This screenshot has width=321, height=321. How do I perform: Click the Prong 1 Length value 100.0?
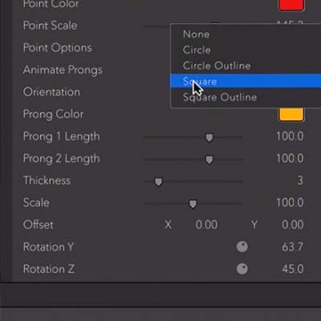(x=290, y=136)
